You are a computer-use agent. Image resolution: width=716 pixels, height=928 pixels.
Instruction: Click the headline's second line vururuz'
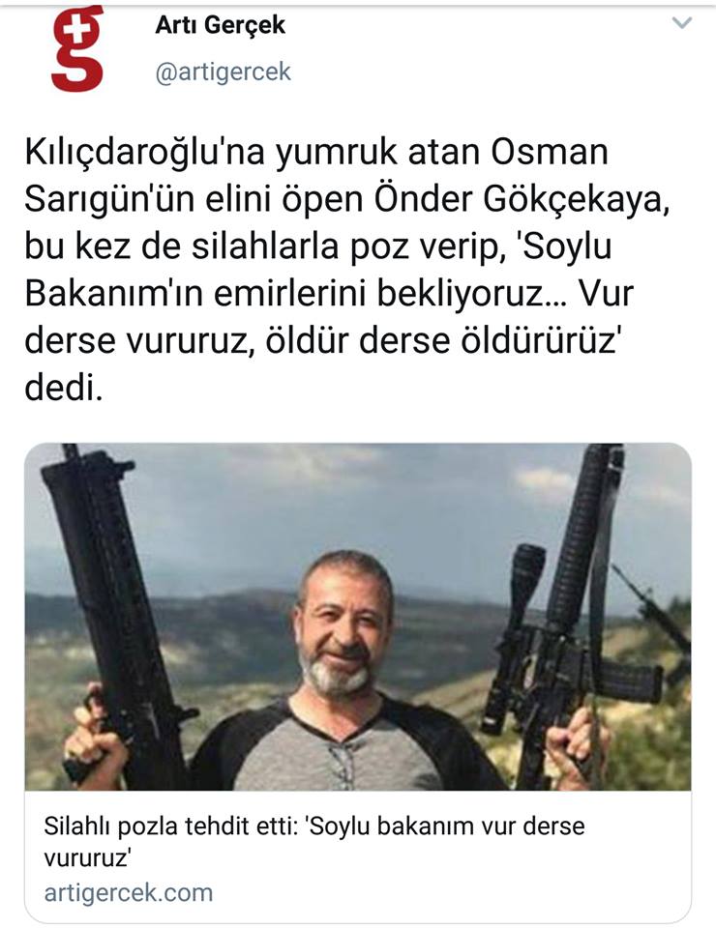pyautogui.click(x=86, y=857)
